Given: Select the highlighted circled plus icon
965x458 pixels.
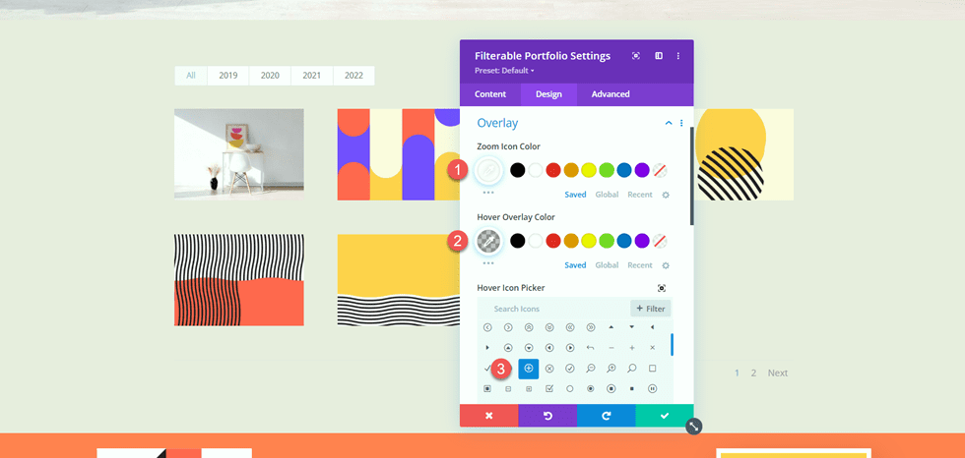Looking at the screenshot, I should pos(529,369).
